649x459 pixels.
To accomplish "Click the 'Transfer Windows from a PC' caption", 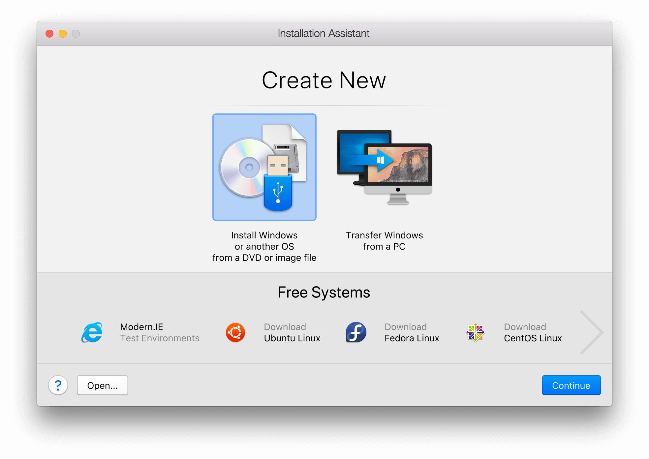I will click(x=385, y=241).
